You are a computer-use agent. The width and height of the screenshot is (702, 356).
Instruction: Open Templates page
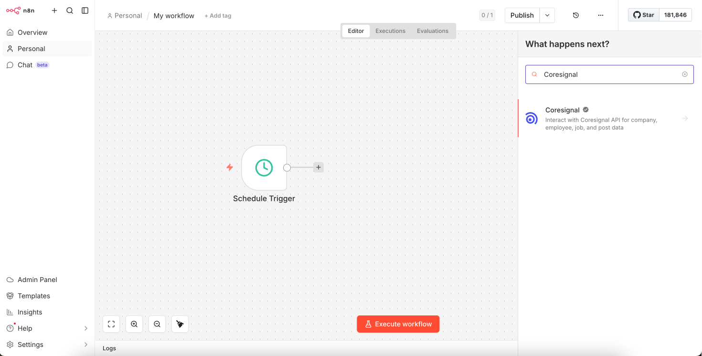coord(47,296)
